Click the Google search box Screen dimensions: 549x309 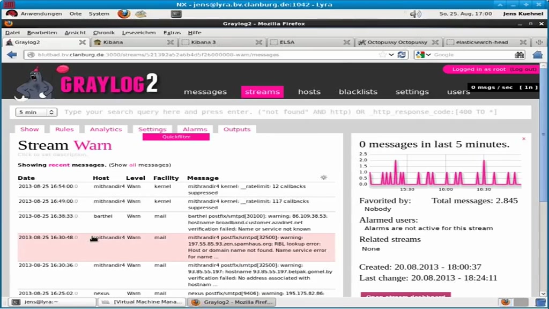[x=473, y=55]
